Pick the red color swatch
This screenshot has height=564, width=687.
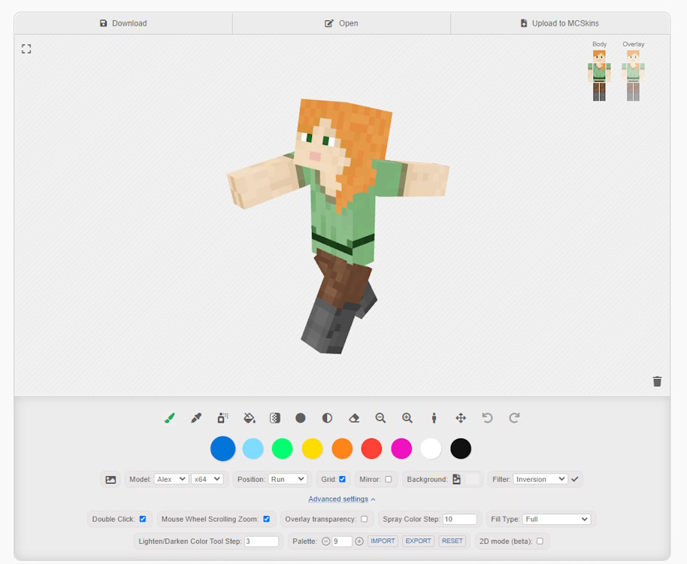371,449
